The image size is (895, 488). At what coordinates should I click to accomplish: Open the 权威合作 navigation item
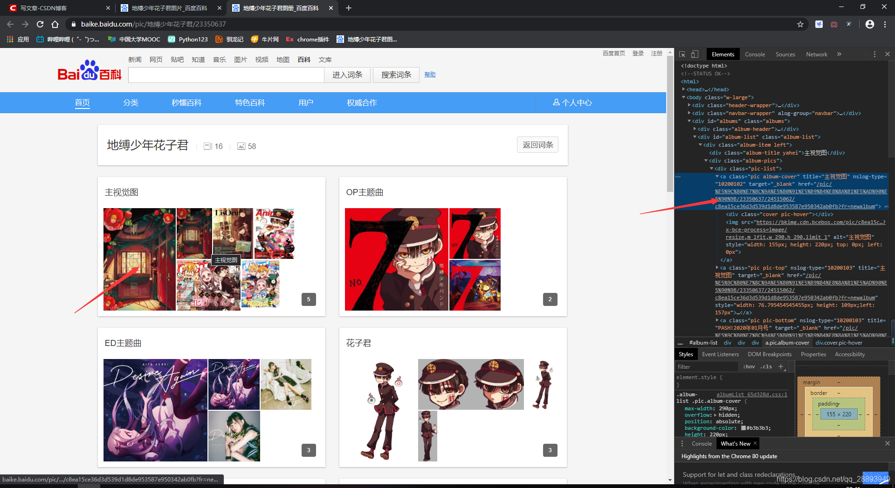pos(362,102)
